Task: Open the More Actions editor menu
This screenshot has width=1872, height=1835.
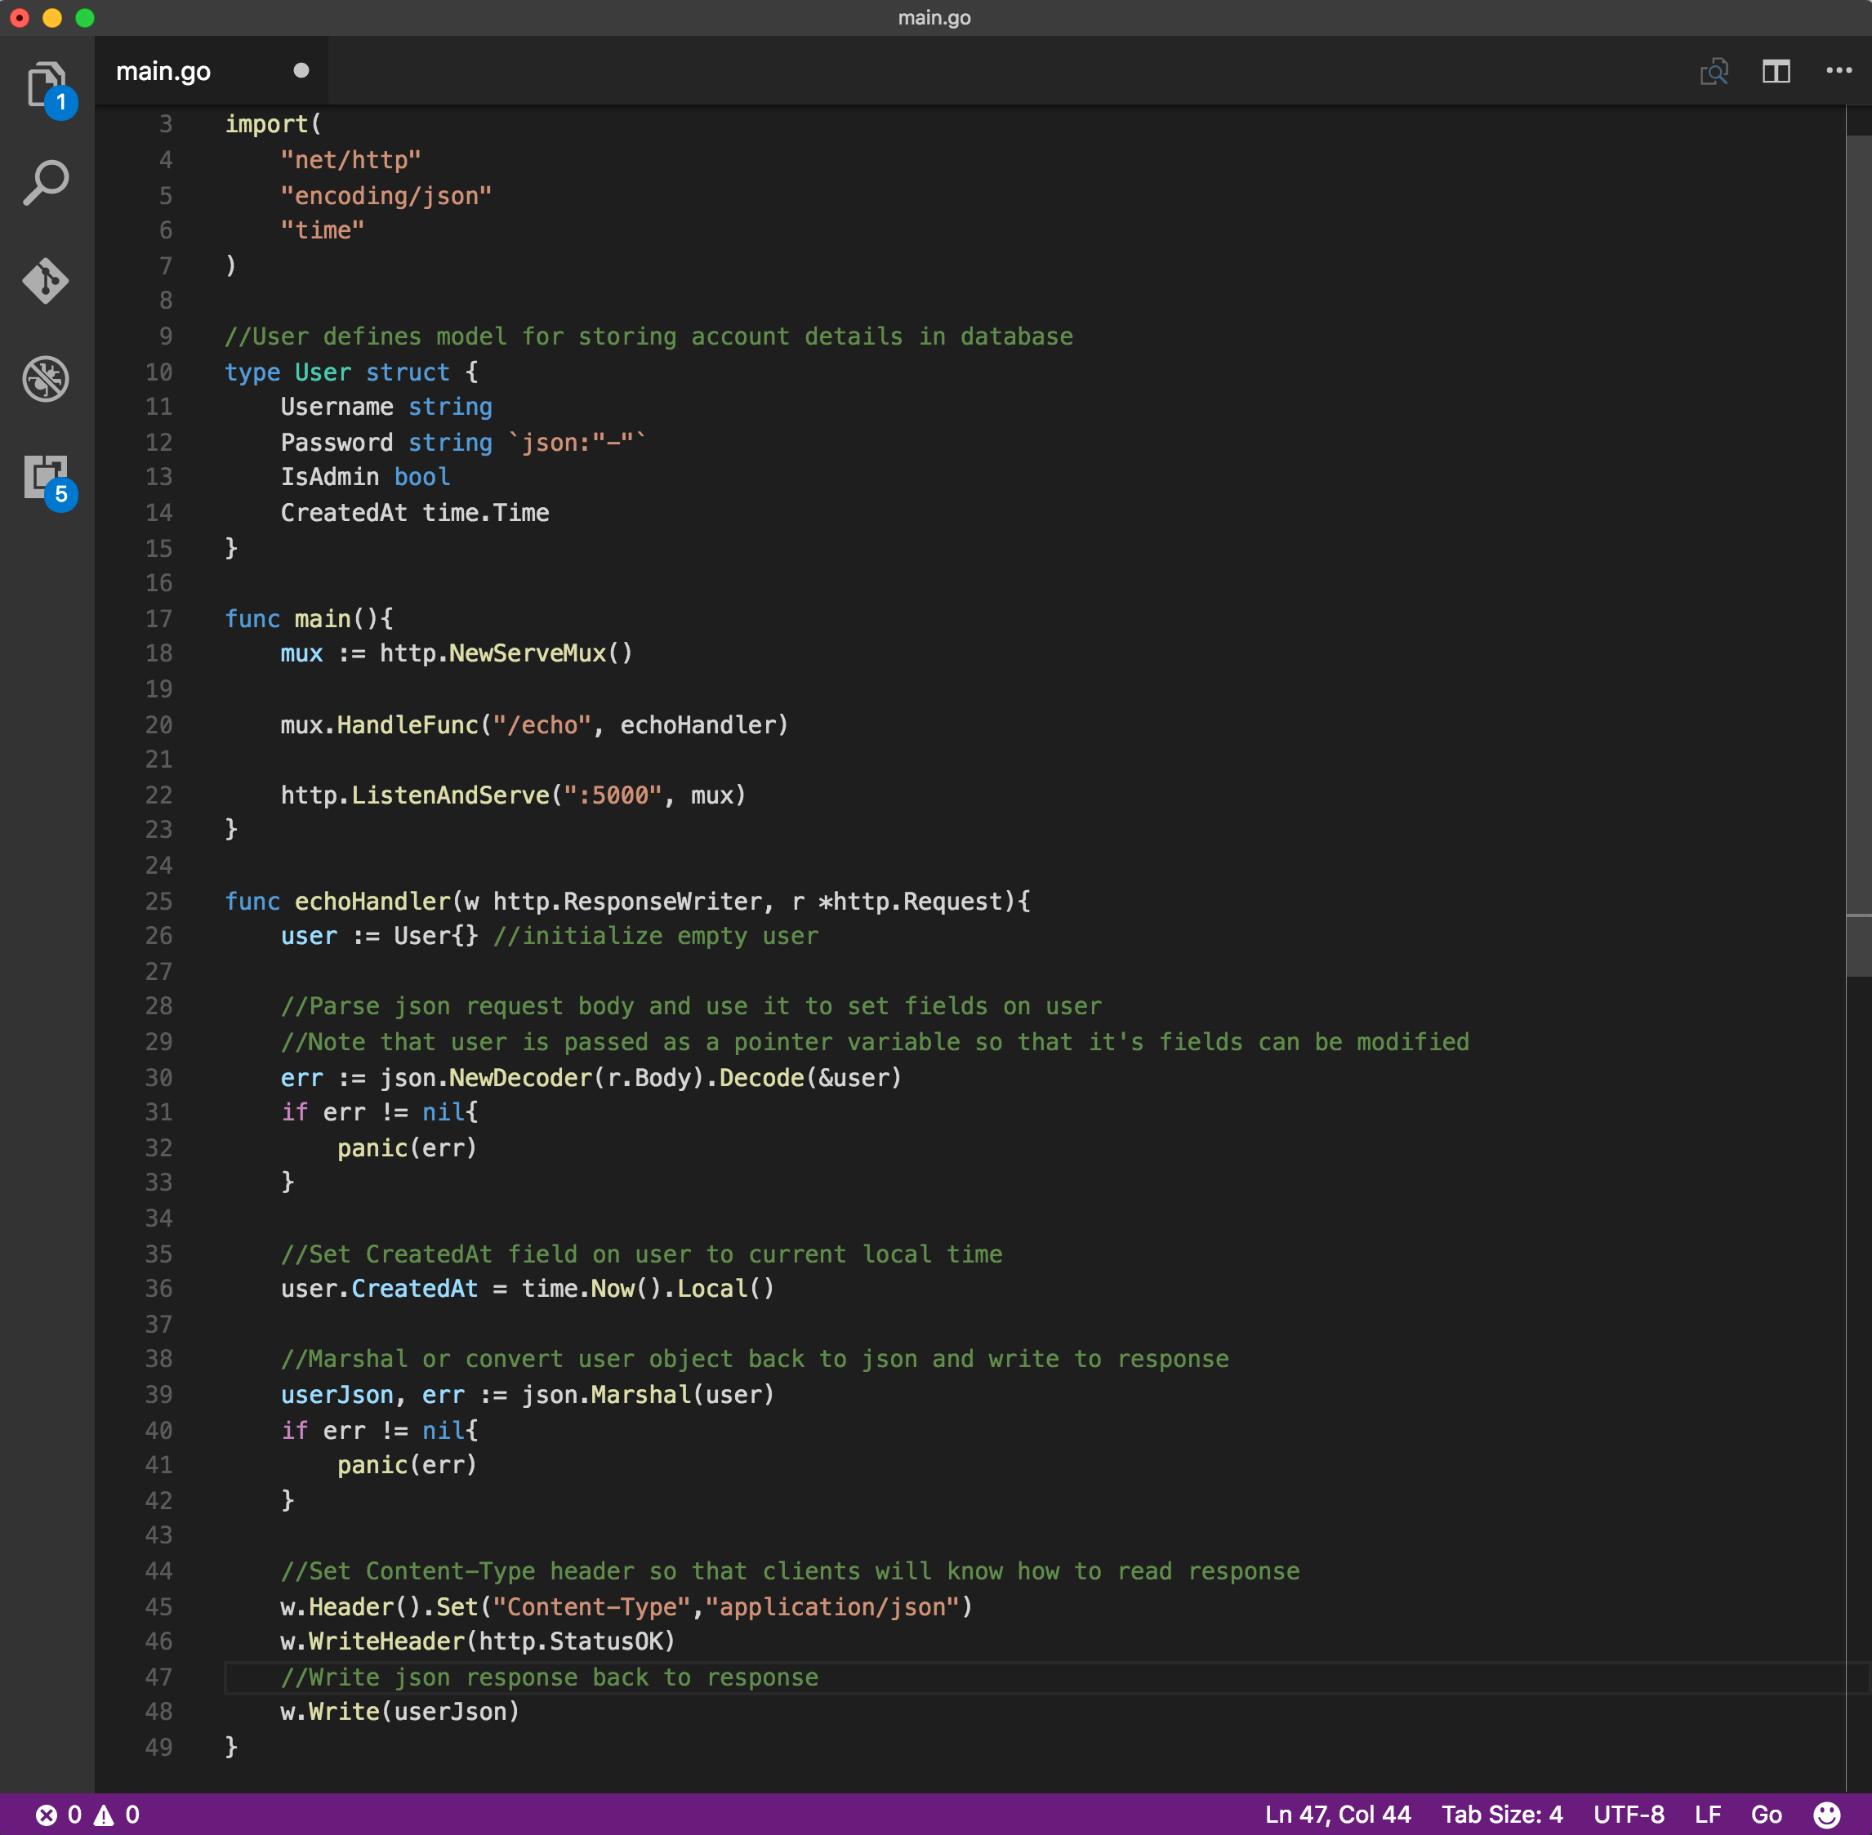Action: point(1839,70)
